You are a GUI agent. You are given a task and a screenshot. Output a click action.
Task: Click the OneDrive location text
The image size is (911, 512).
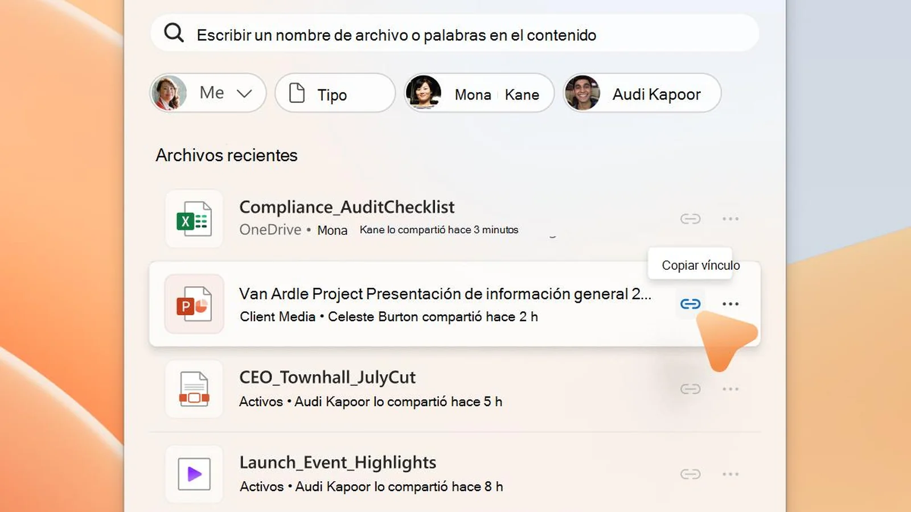[270, 230]
